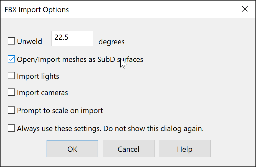
Task: Enable the Unweld checkbox
Action: point(11,41)
